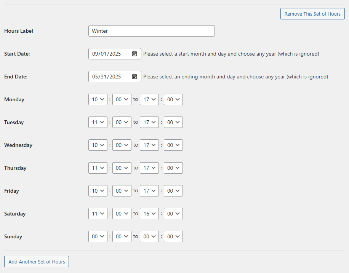Screen dimensions: 349x273
Task: Open Monday closing minute dropdown
Action: [x=173, y=99]
